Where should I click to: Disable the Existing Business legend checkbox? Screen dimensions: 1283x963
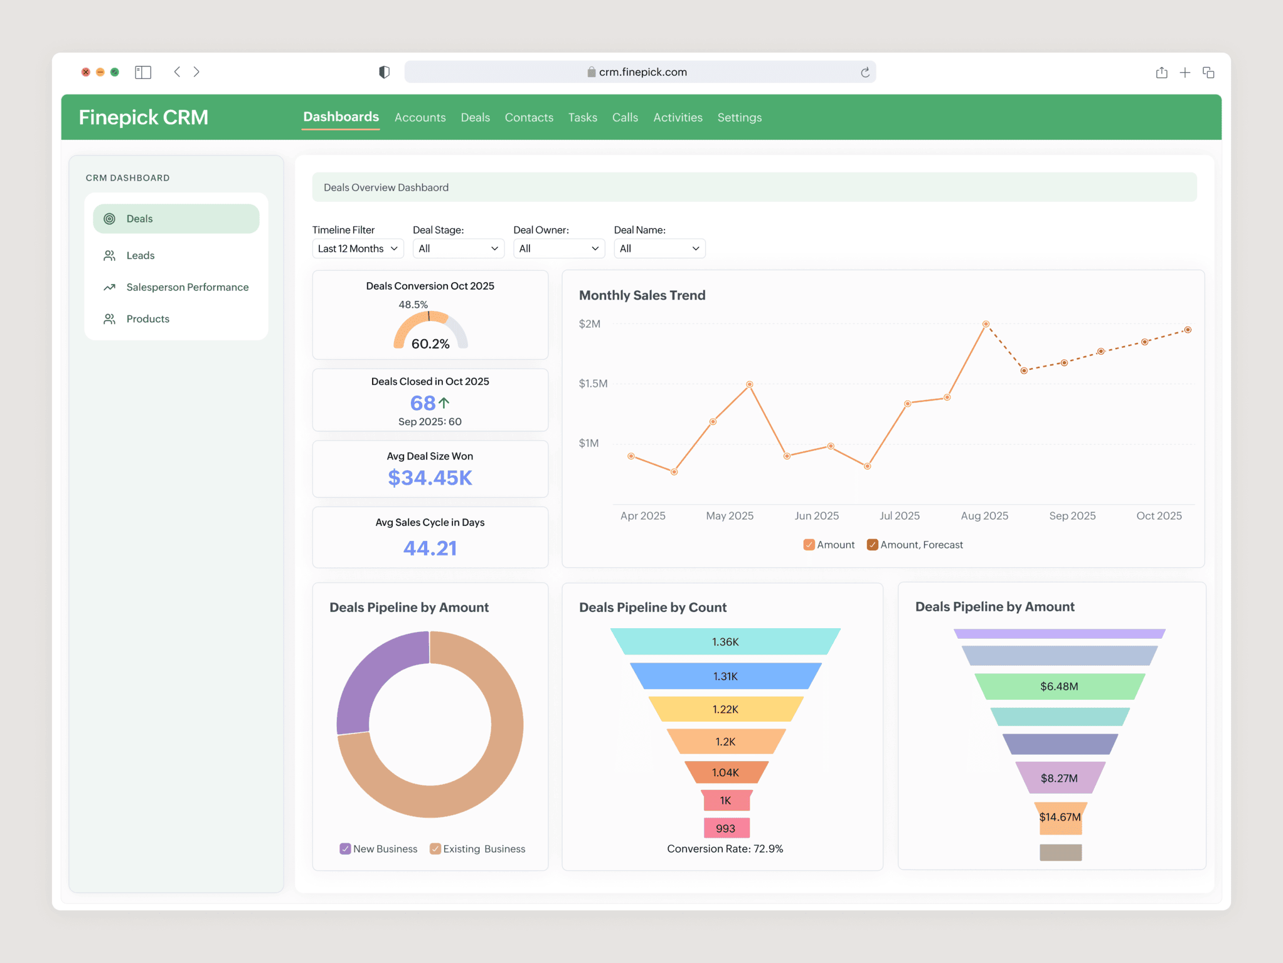[435, 848]
